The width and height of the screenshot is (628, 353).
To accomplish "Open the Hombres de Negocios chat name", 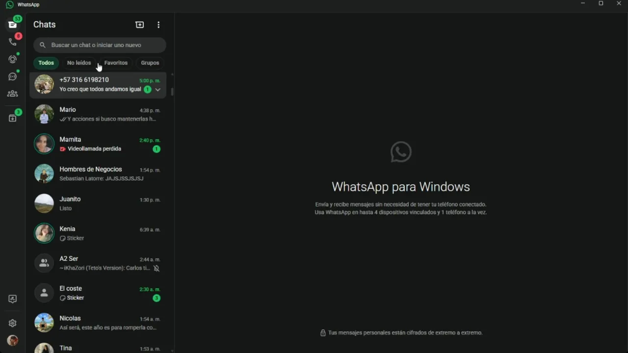I will (x=91, y=169).
